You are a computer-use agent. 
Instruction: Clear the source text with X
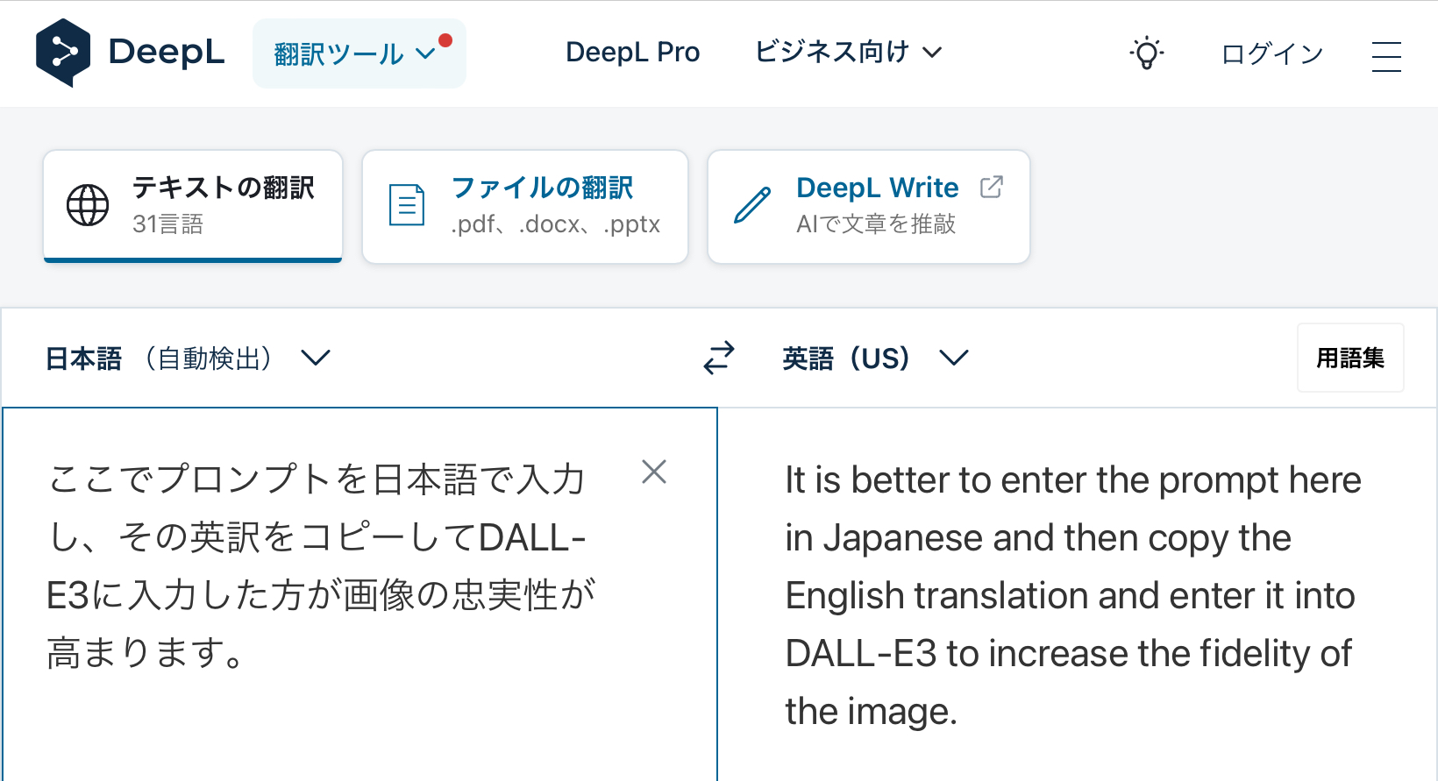click(654, 472)
